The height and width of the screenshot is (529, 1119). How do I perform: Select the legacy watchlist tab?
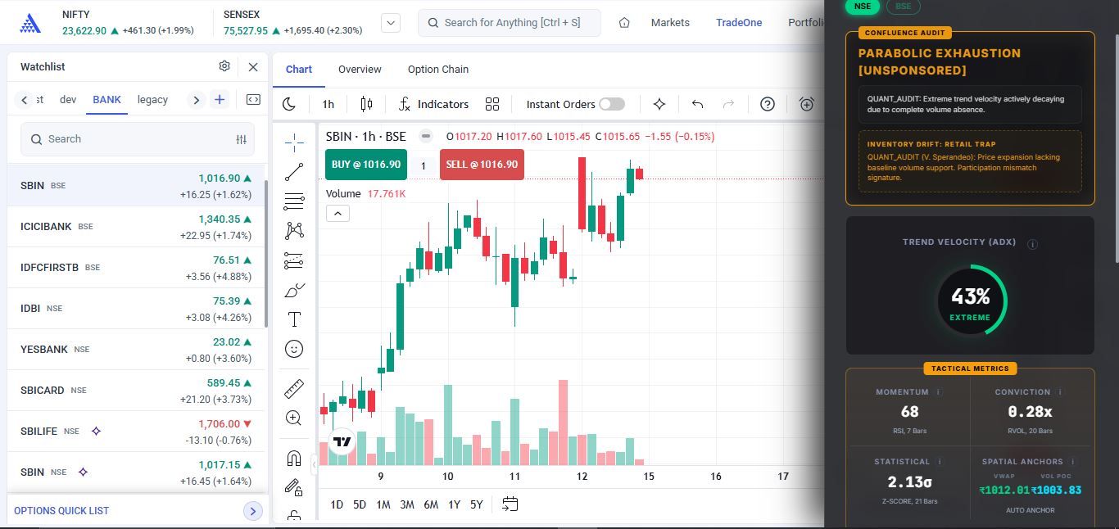[x=152, y=100]
